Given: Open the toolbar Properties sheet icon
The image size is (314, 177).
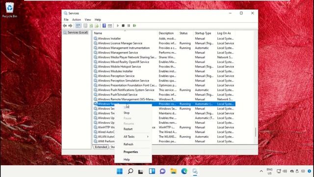Looking at the screenshot, I should point(85,26).
